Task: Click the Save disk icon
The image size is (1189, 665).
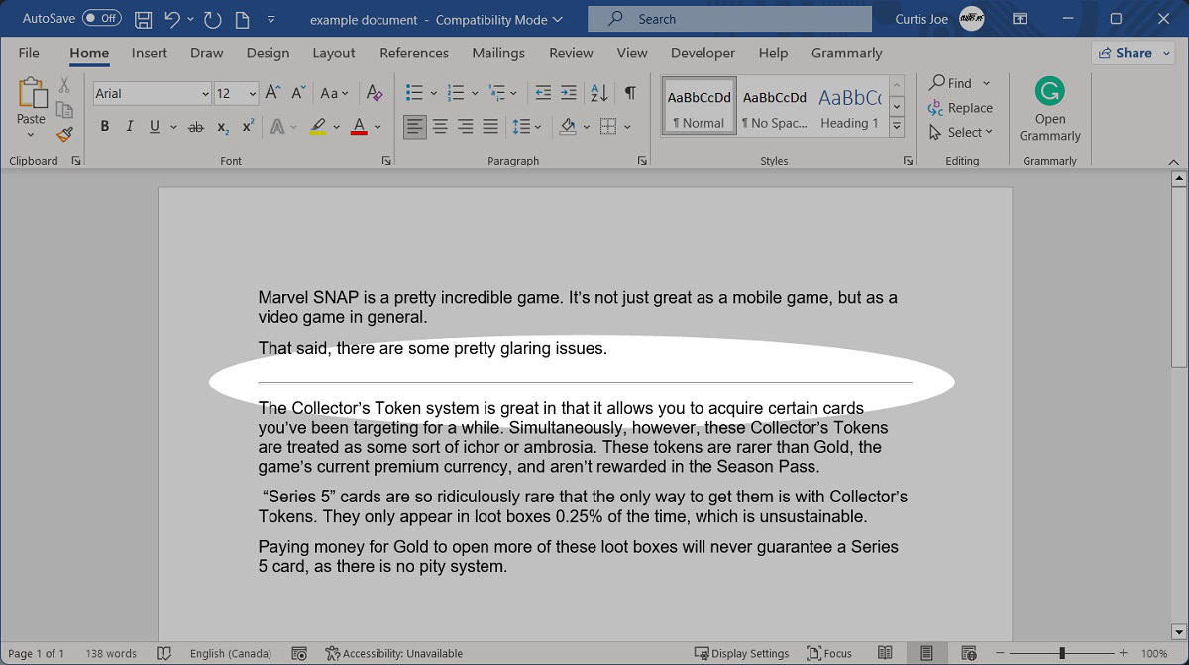Action: (144, 19)
